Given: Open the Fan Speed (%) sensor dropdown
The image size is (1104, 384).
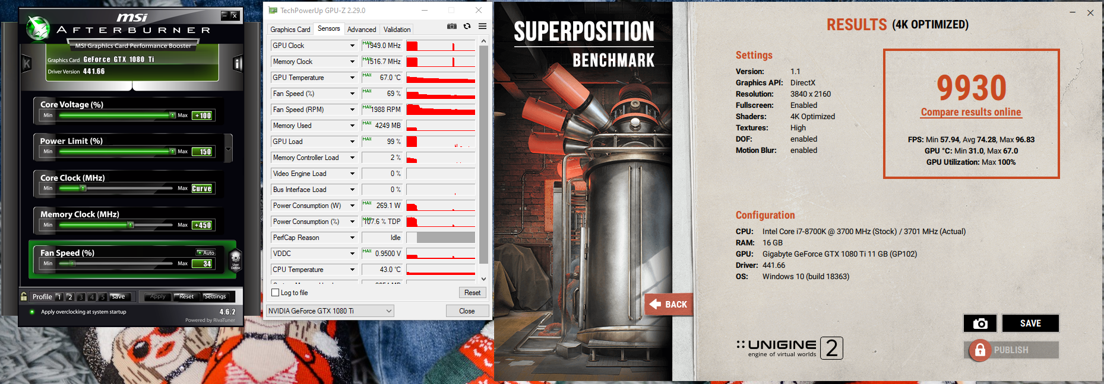Looking at the screenshot, I should click(x=352, y=94).
